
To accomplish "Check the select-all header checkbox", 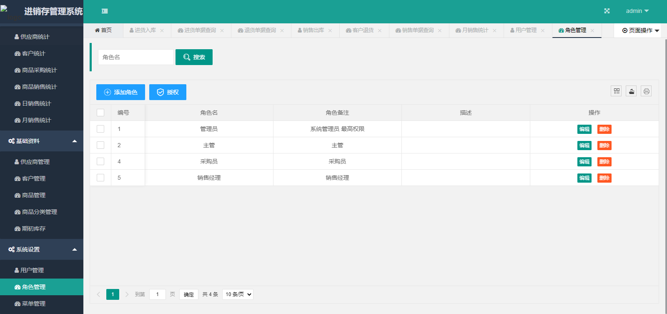I will point(100,113).
